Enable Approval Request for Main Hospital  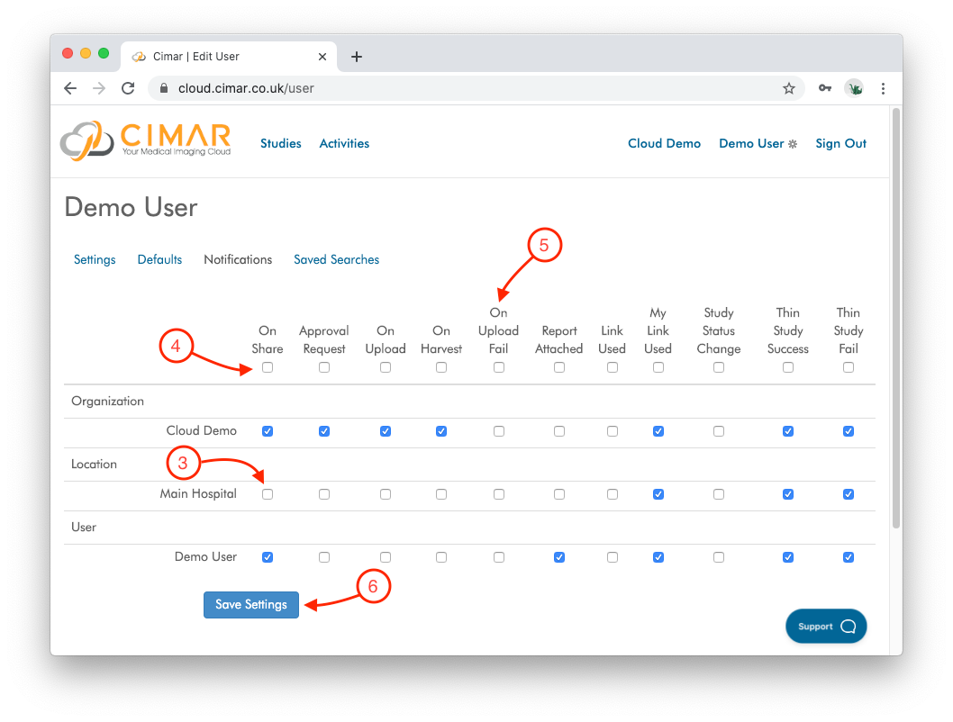pos(324,494)
